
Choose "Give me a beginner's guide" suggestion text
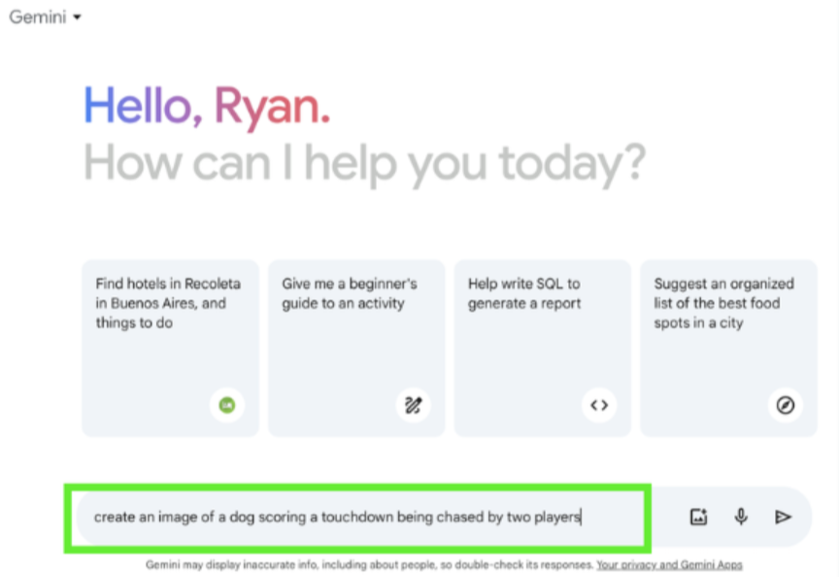(350, 293)
